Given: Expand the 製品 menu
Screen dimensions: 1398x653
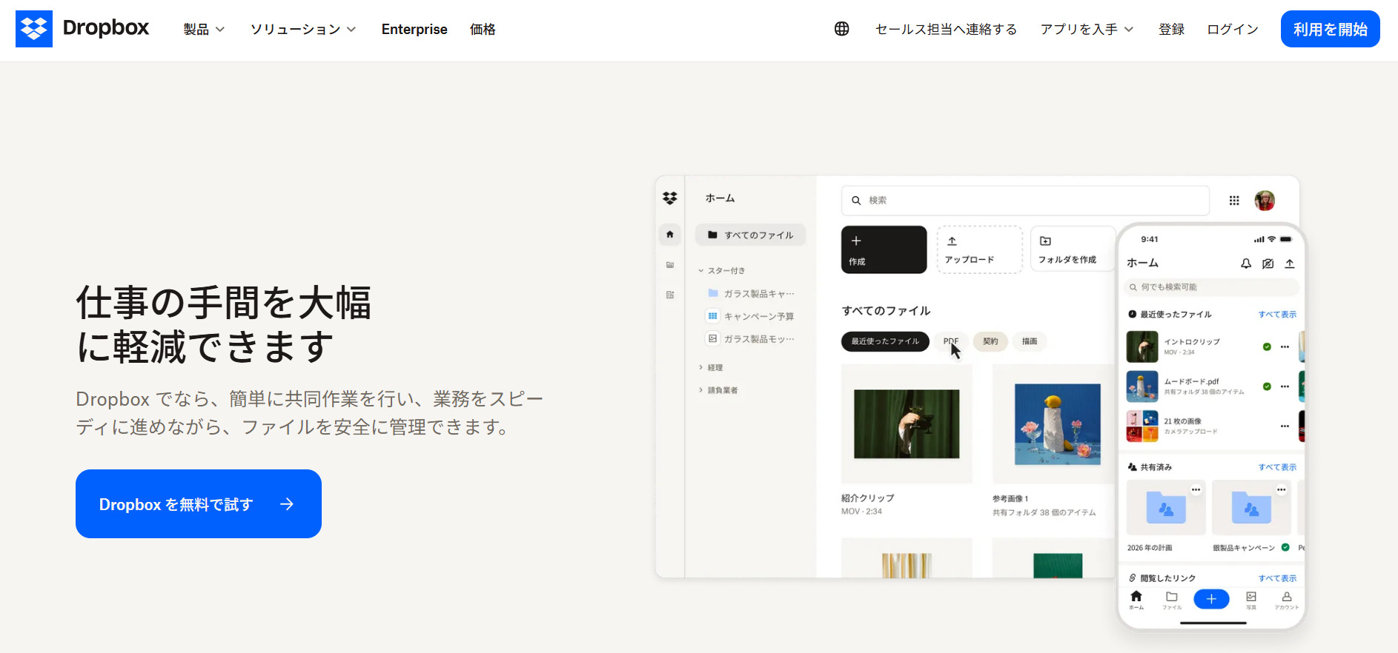Looking at the screenshot, I should click(204, 30).
